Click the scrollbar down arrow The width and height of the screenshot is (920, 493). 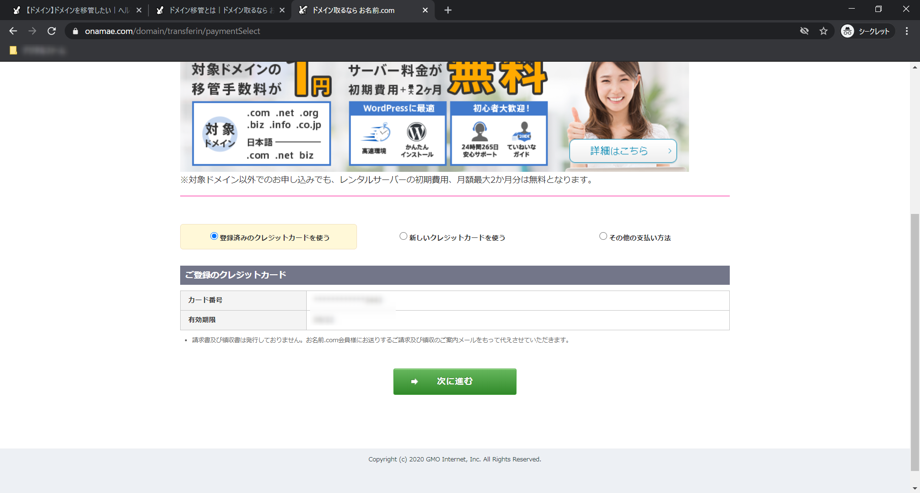[915, 488]
